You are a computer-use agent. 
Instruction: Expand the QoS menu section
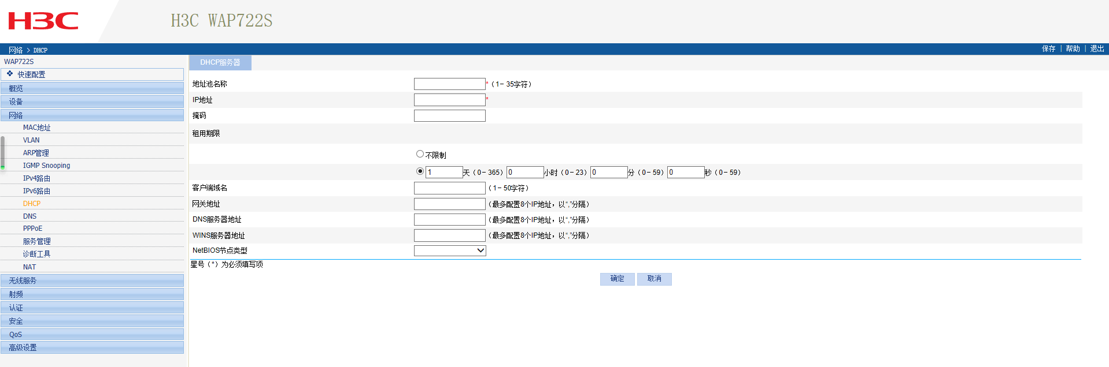tap(93, 335)
